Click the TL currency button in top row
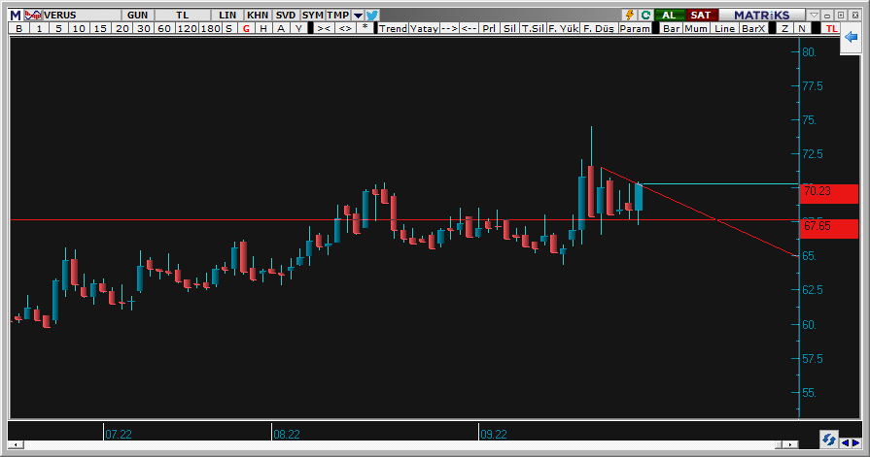 [x=183, y=15]
